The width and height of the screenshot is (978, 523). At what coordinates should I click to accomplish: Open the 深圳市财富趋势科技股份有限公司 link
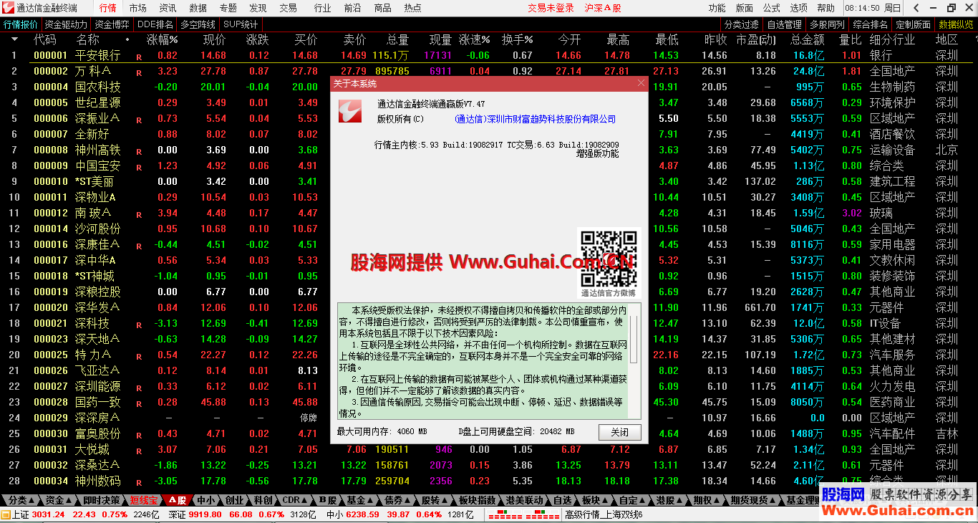(x=535, y=120)
